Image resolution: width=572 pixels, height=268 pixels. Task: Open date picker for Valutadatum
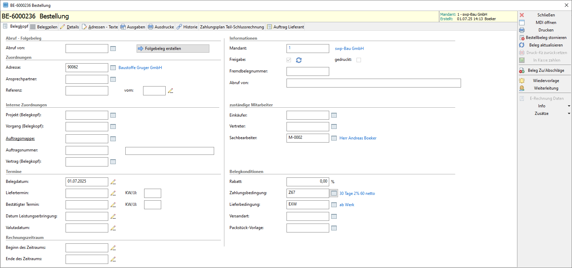(113, 228)
